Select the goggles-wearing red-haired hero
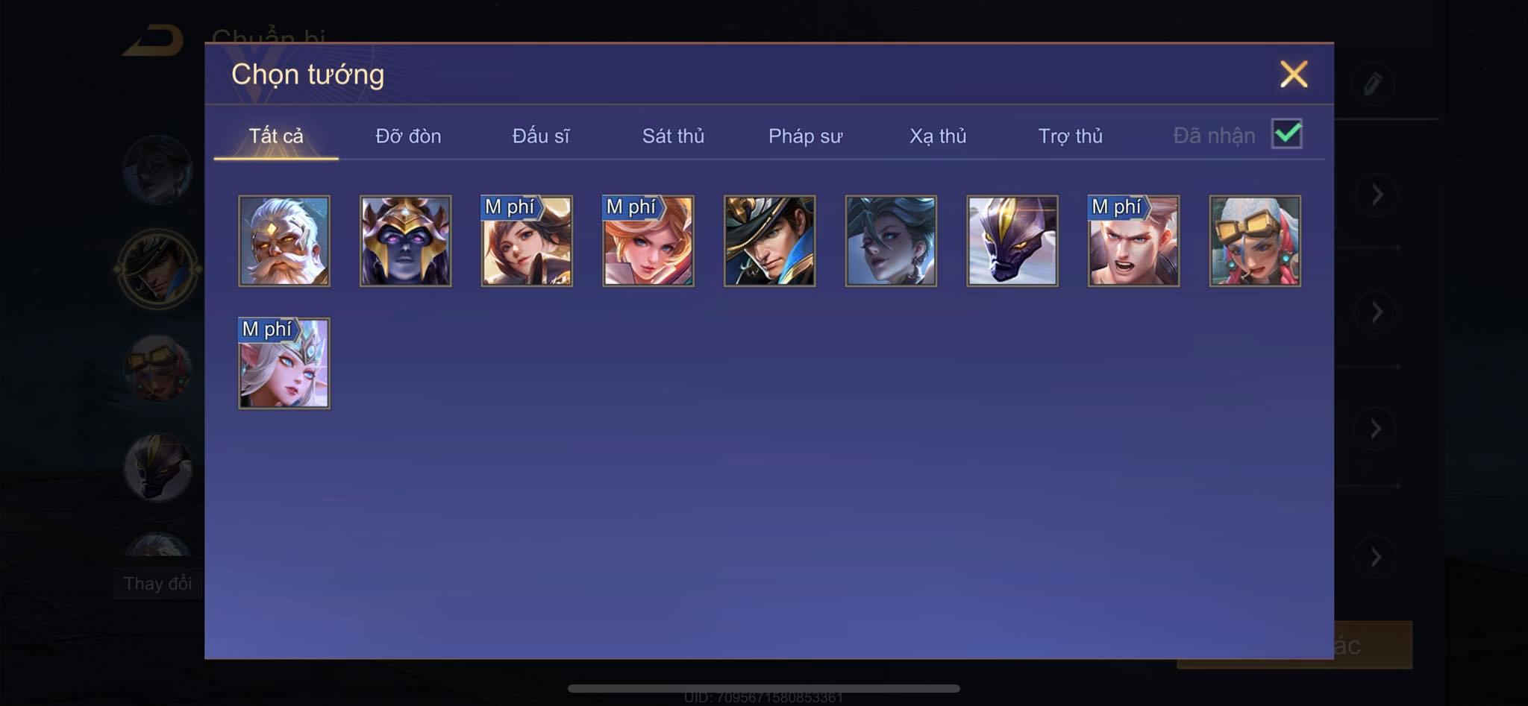 pos(1255,241)
